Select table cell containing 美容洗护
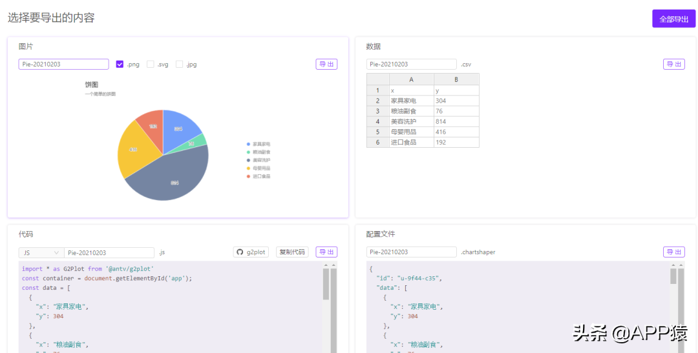 [x=411, y=121]
